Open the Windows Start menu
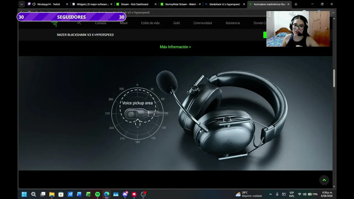 coord(24,194)
